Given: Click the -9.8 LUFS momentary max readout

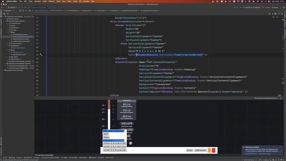Looking at the screenshot, I should pos(127,123).
